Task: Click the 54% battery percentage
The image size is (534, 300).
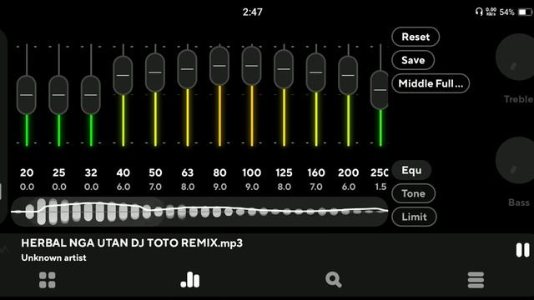Action: [506, 12]
